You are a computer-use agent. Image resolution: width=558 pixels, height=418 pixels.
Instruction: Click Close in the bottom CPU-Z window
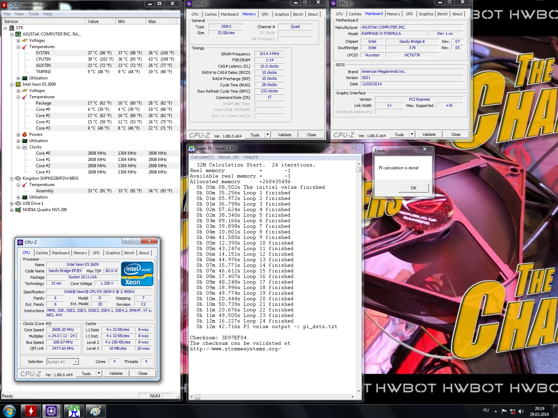coord(143,373)
